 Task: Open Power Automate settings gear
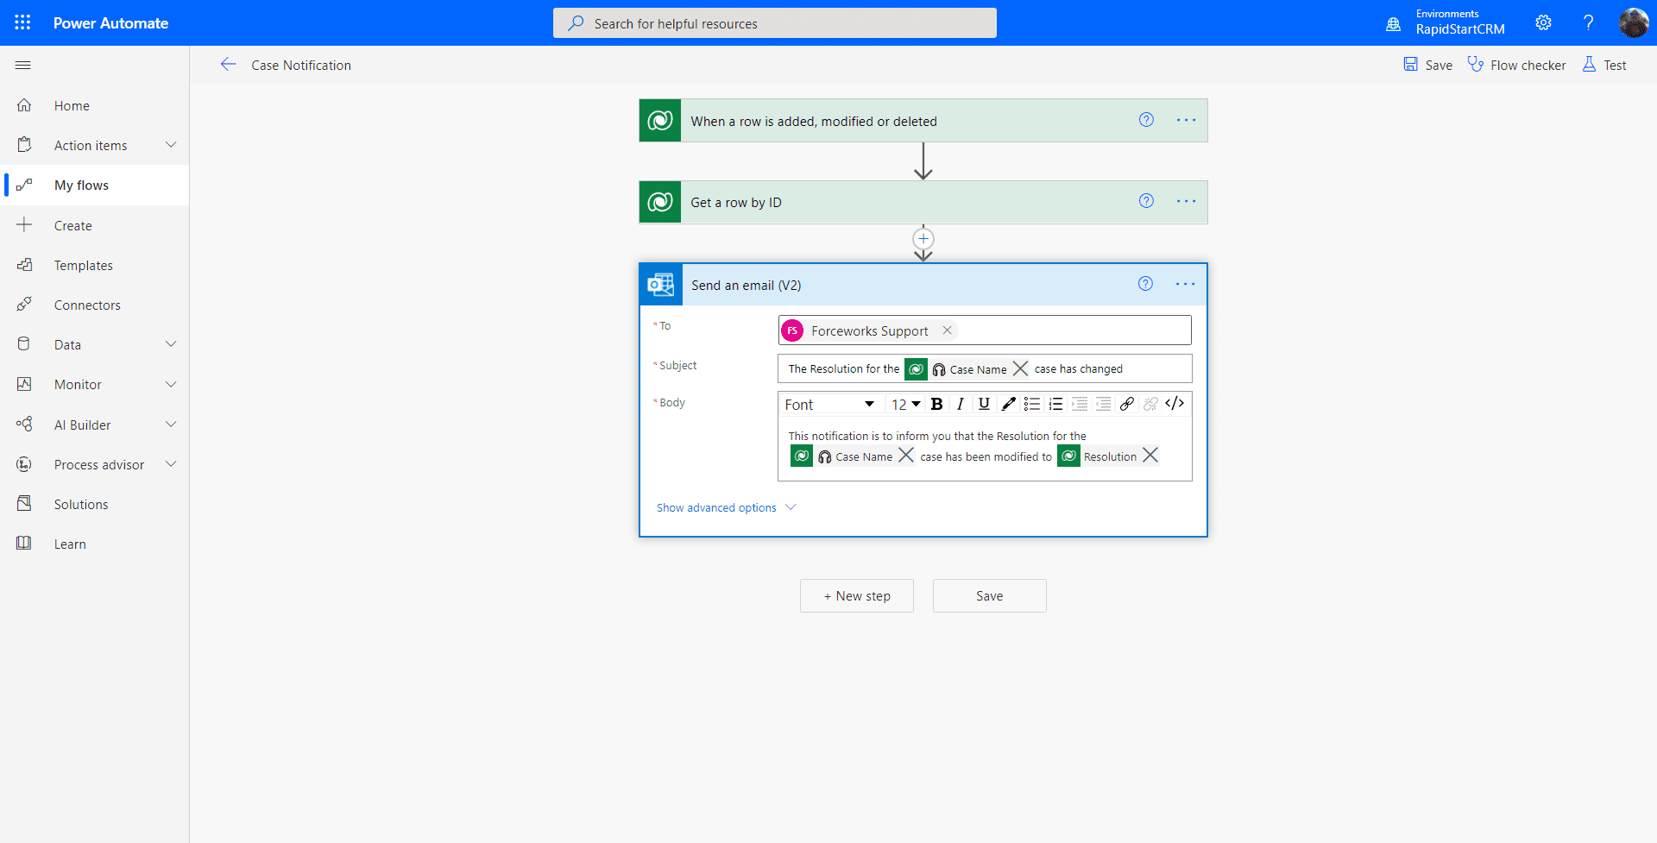[1544, 22]
